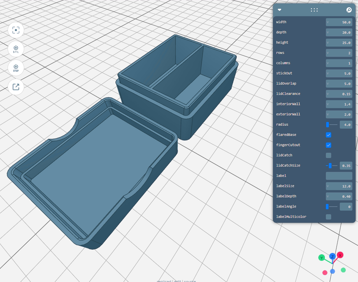Click the key icon in panel header

point(349,10)
